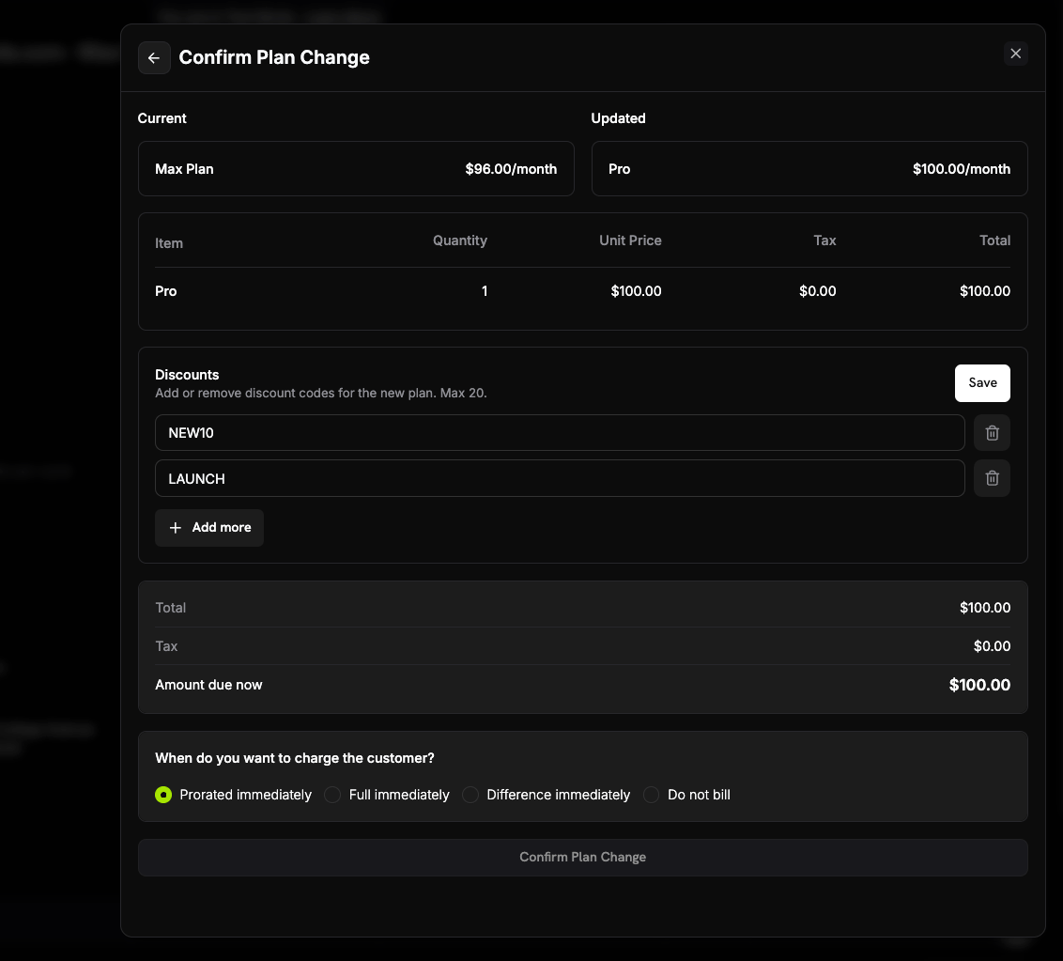
Task: Click the Quantity column header
Action: 459,240
